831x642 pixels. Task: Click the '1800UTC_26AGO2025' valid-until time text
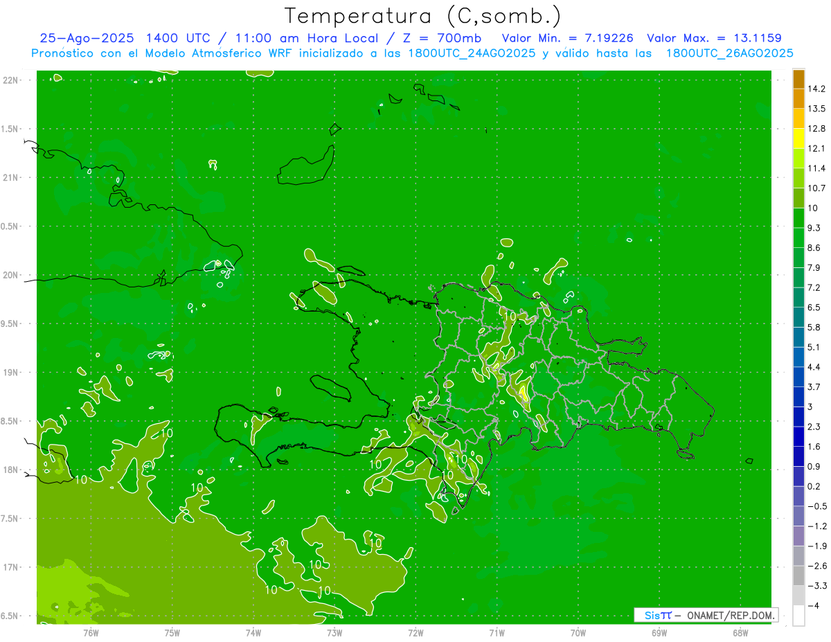point(729,53)
